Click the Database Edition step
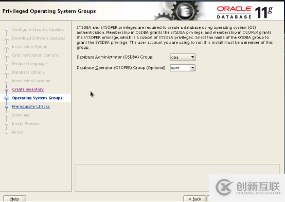The height and width of the screenshot is (202, 285). pyautogui.click(x=28, y=72)
